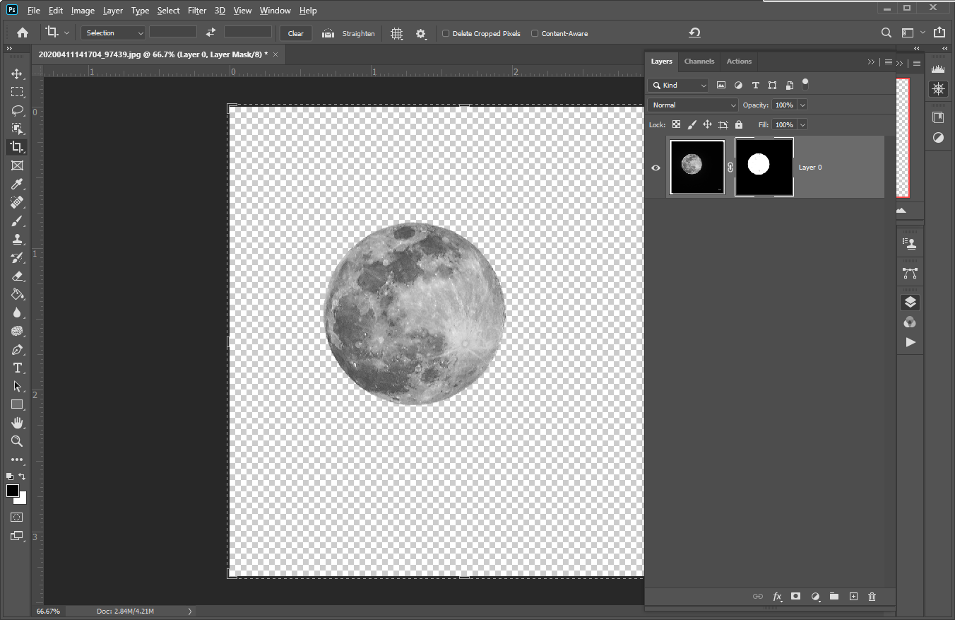Create a new layer with plus icon
955x620 pixels.
click(x=853, y=597)
